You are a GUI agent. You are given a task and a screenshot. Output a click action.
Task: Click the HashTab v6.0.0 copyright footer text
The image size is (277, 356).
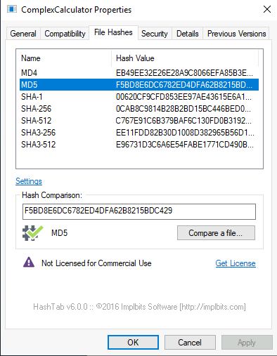(139, 307)
